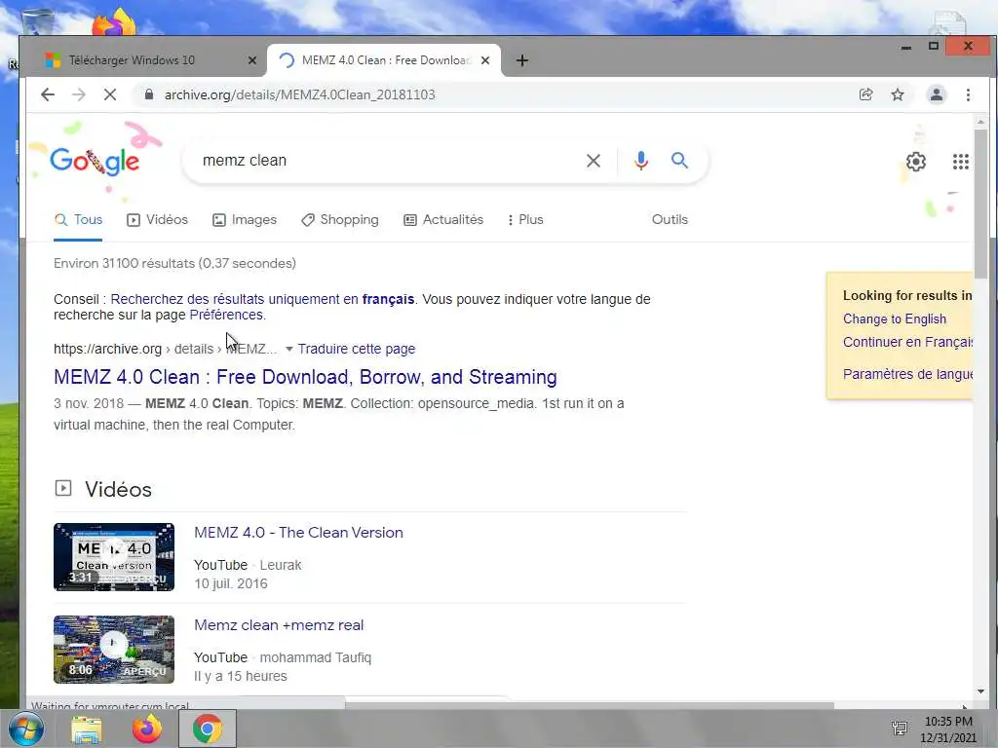This screenshot has height=748, width=998.
Task: Open Paramètres de langue
Action: [907, 374]
